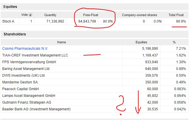
Task: Open the Cosmo Pharmaceuticals N.V. link
Action: [x=25, y=49]
